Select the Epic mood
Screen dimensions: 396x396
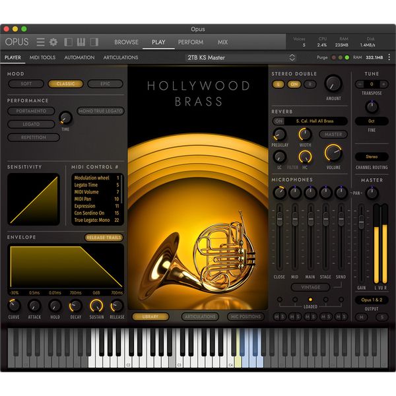(106, 84)
